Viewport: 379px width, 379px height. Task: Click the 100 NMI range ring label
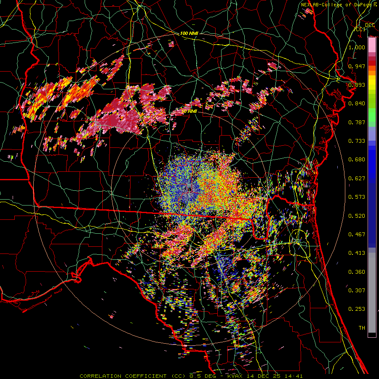coord(189,33)
